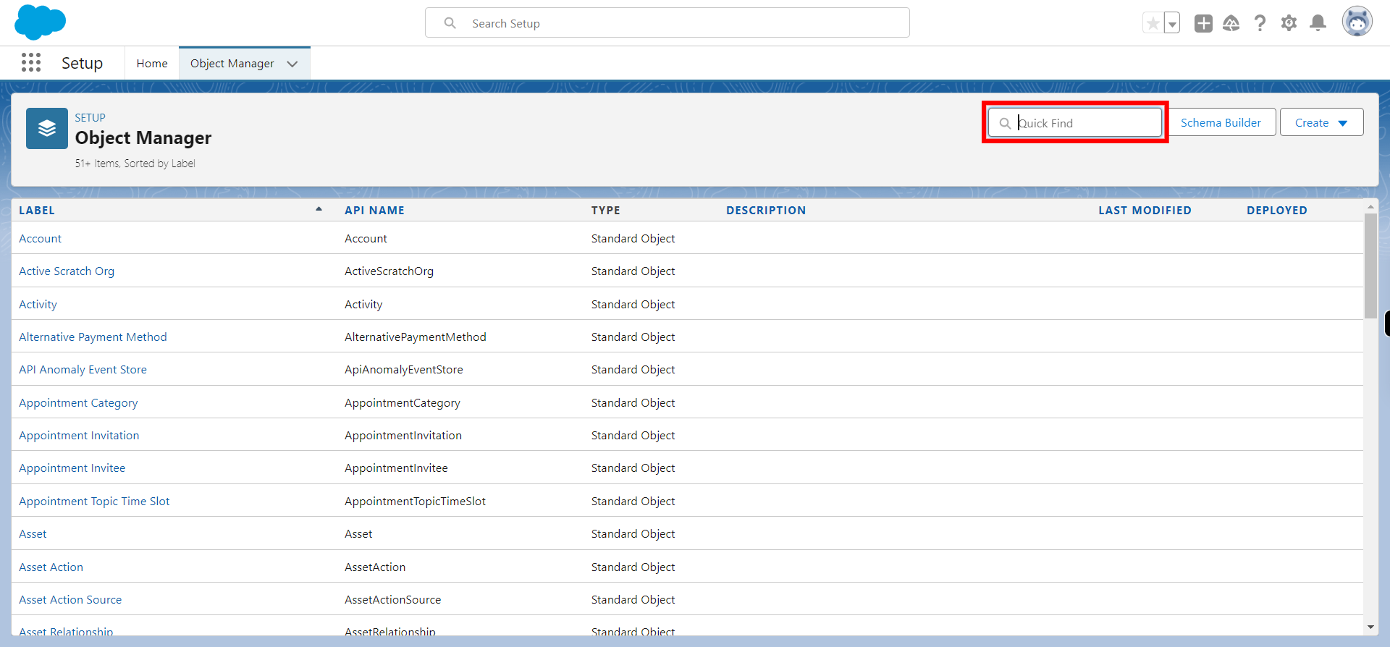Open the Asset Action object
Viewport: 1390px width, 647px height.
click(51, 567)
